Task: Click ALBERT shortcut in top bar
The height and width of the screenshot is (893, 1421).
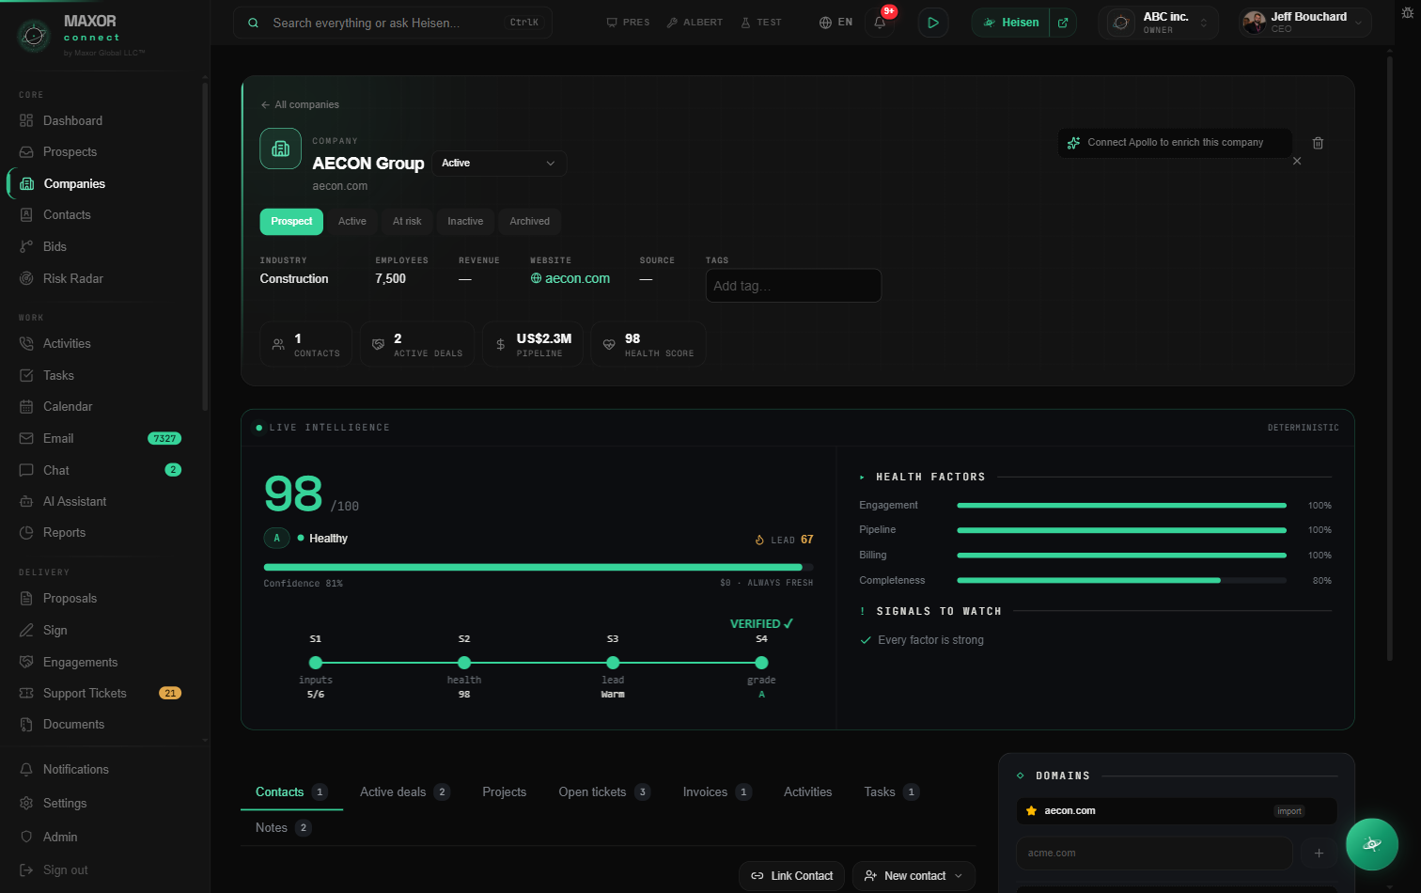Action: coord(695,22)
